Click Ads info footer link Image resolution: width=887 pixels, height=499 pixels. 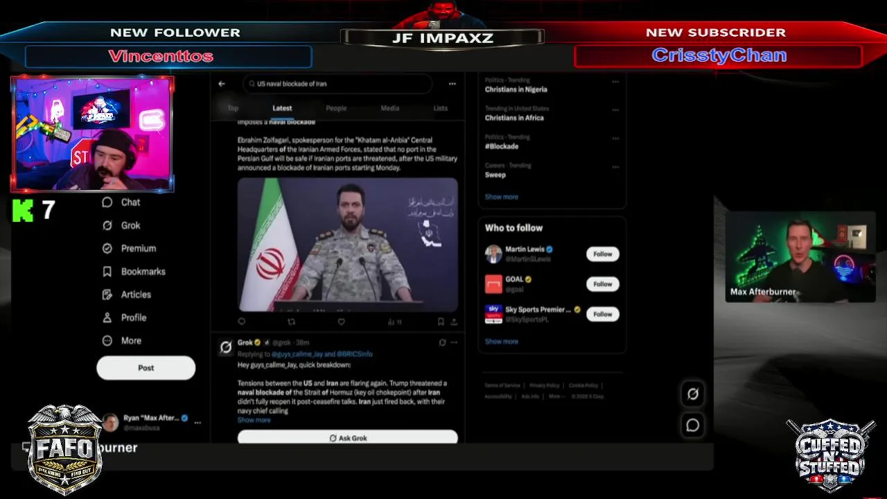(530, 396)
